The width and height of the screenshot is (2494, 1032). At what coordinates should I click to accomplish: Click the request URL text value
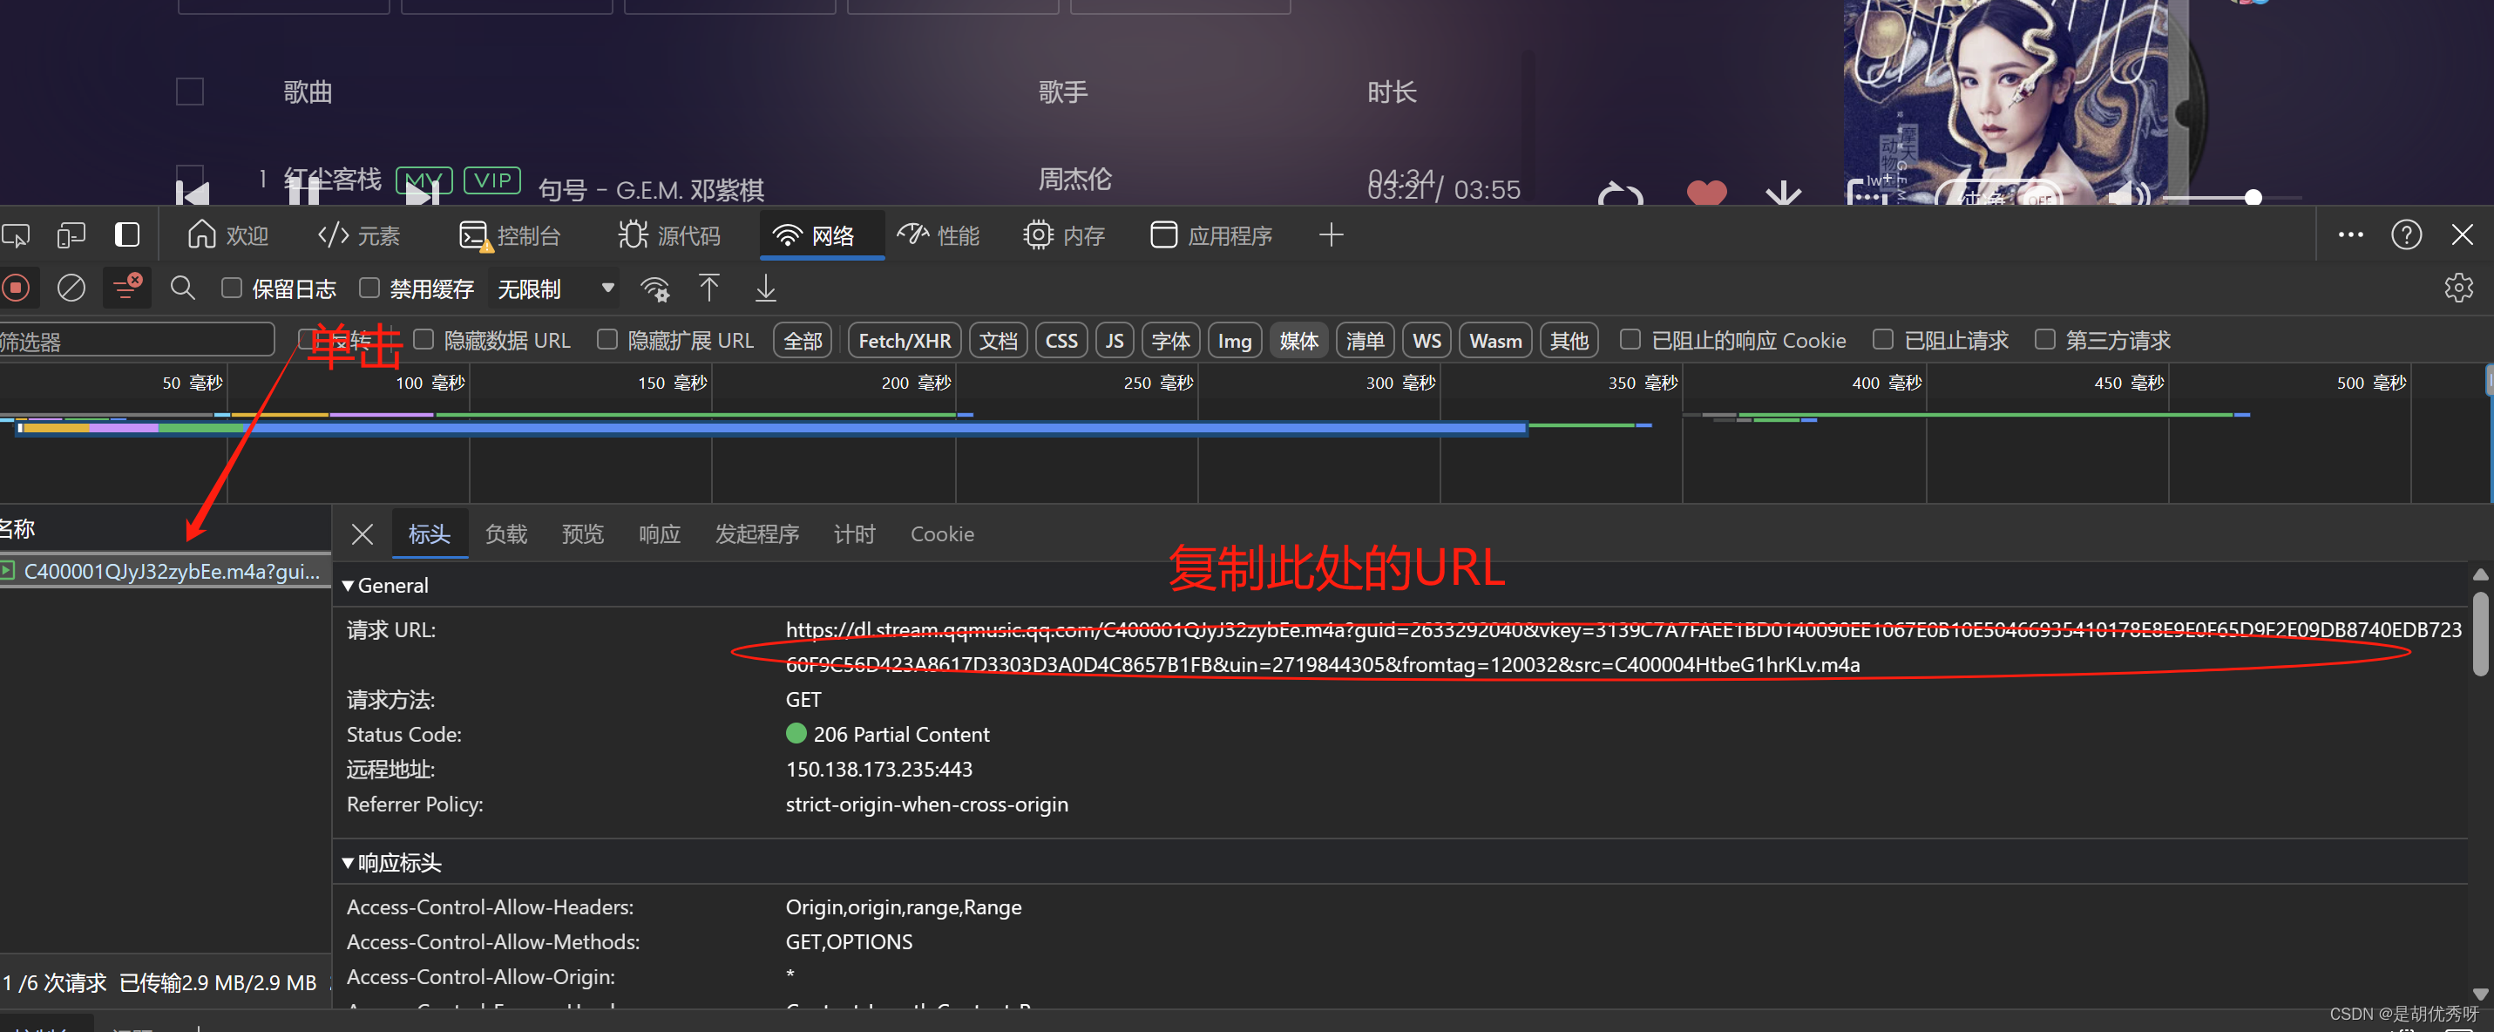click(x=1623, y=647)
